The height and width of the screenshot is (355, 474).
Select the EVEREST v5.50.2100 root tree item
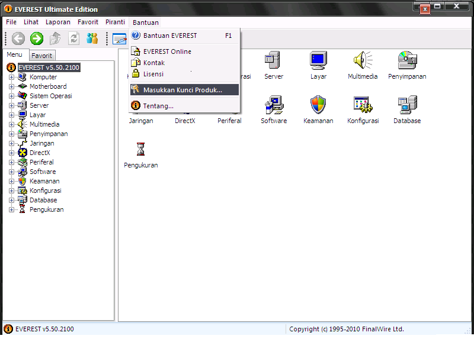[49, 67]
